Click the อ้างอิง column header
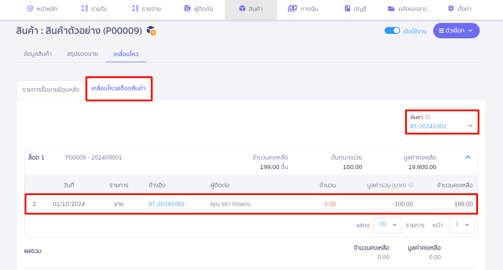Screen dimensions: 503x270 point(157,185)
